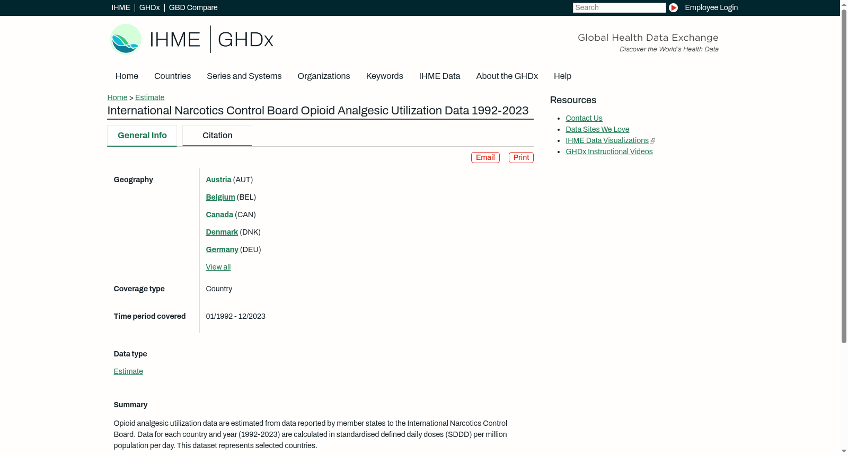Click the external link icon beside IHME Data Visualizations
848x456 pixels.
point(652,141)
